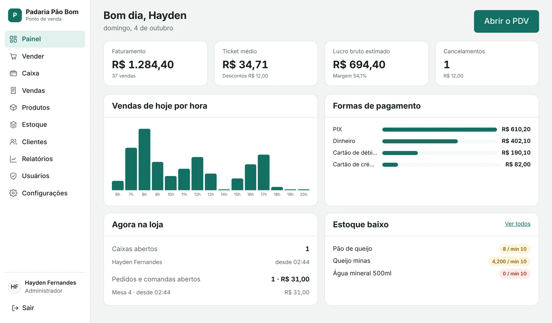Click the 8 / mín 10 stock badge
Image resolution: width=552 pixels, height=323 pixels.
tap(514, 249)
